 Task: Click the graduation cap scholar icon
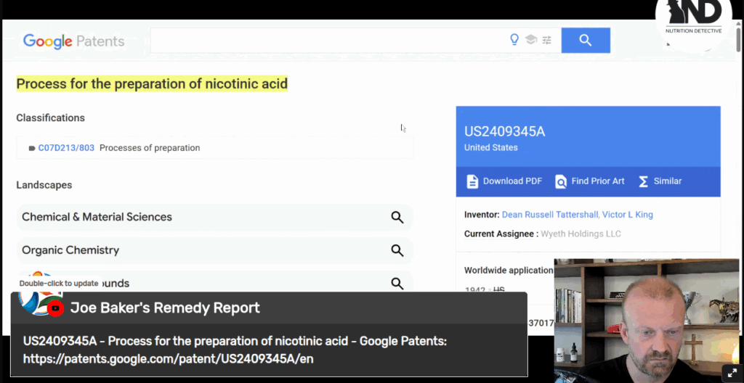click(x=531, y=40)
